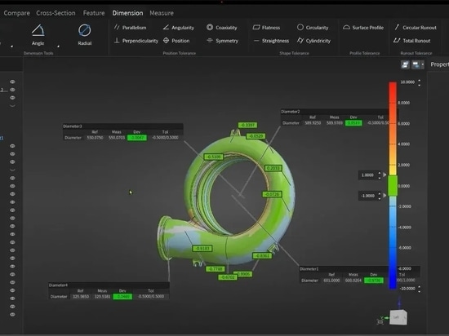The image size is (449, 336).
Task: Activate the Symmetry tool
Action: click(223, 41)
